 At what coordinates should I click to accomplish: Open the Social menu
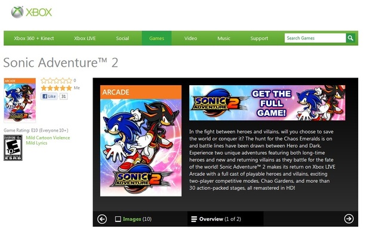(122, 38)
